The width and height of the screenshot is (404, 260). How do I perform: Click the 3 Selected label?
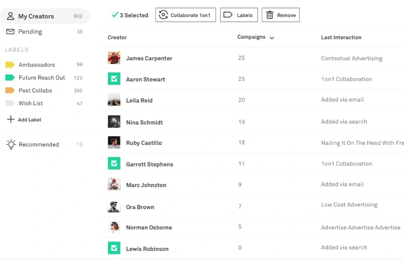[x=134, y=15]
